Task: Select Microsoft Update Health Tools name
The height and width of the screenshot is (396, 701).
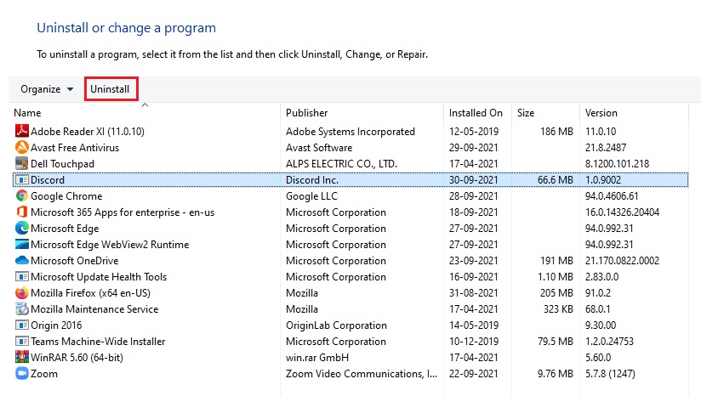Action: [x=99, y=277]
